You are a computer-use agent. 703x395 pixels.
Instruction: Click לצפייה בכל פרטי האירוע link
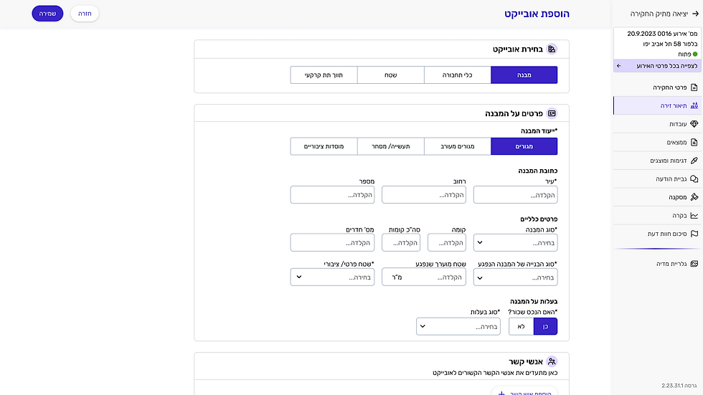tap(653, 66)
